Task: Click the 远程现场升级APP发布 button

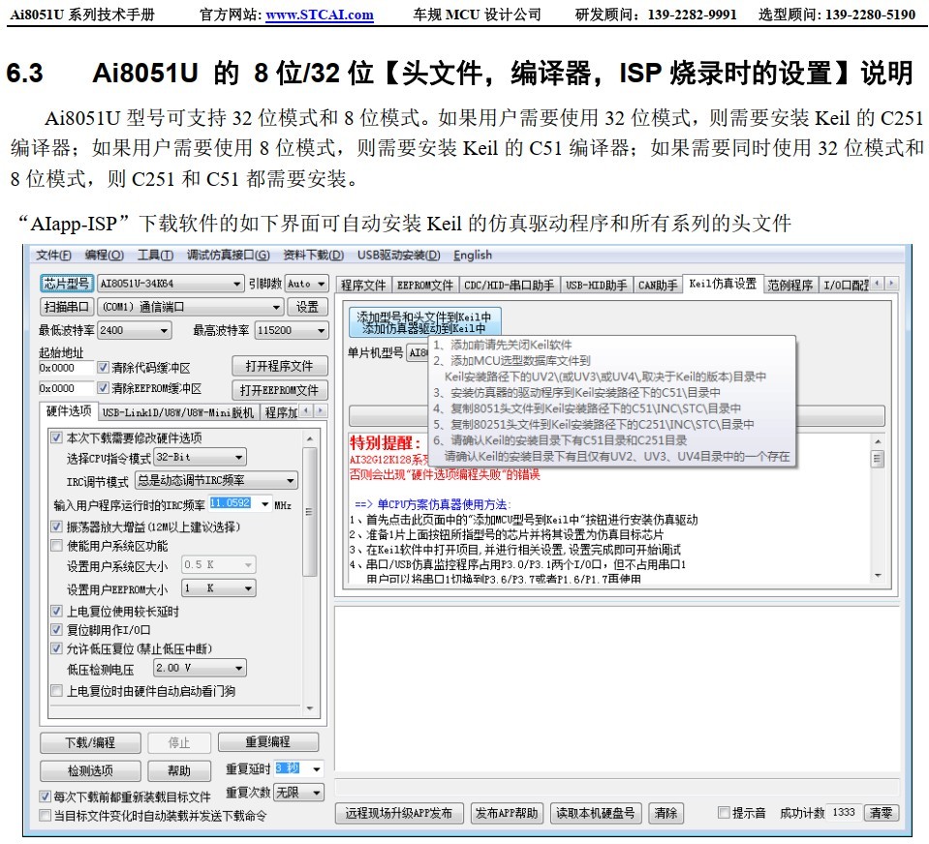Action: tap(399, 813)
